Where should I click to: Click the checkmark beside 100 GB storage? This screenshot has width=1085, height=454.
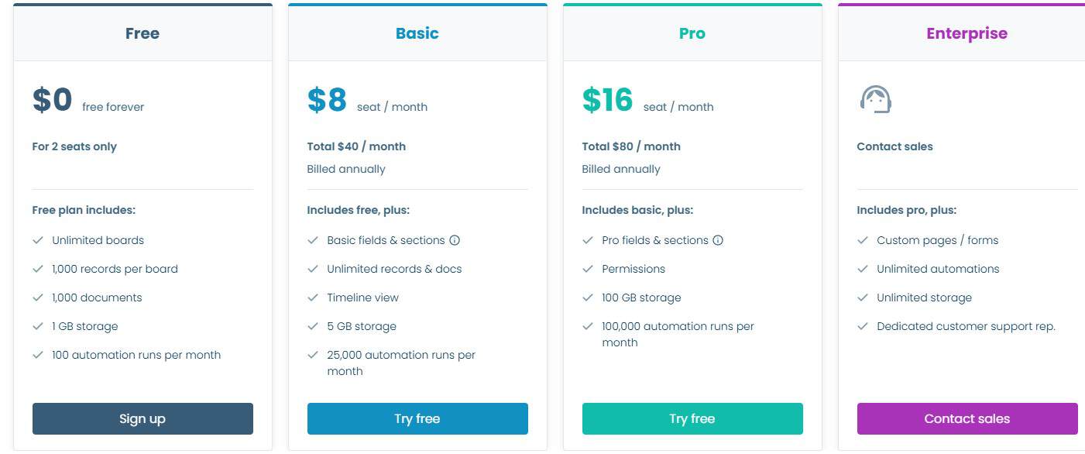(x=588, y=298)
